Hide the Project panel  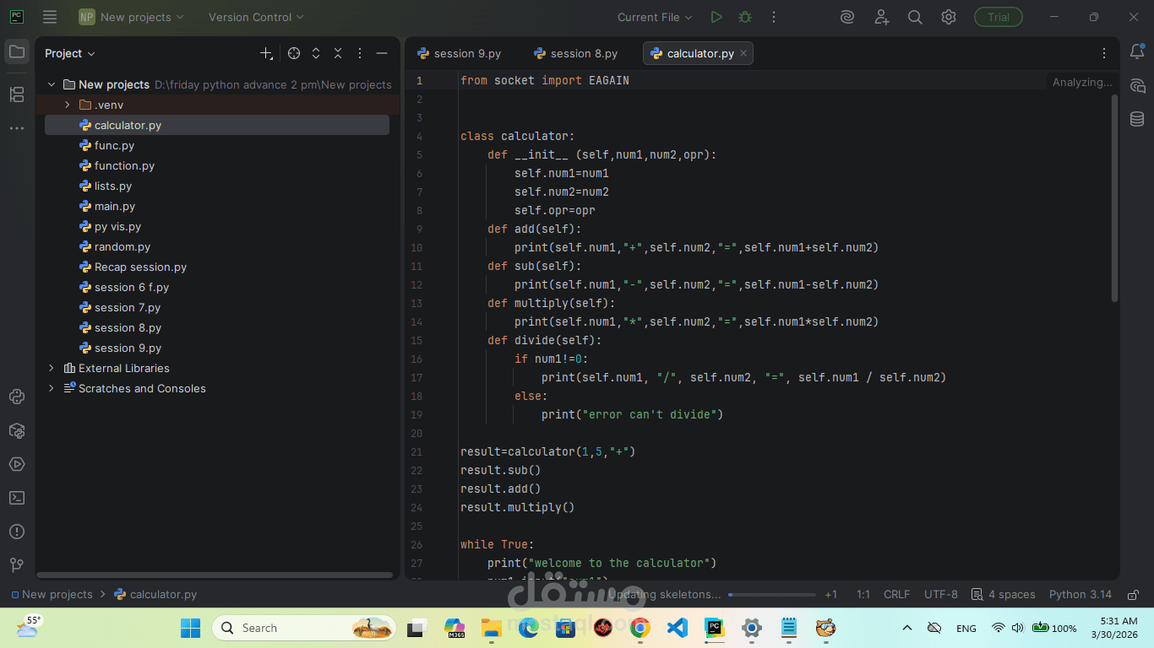point(382,53)
